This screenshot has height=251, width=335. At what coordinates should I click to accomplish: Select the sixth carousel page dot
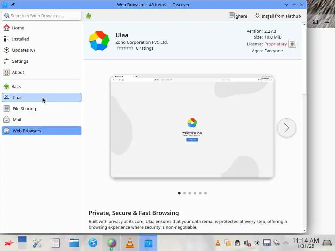click(x=205, y=193)
